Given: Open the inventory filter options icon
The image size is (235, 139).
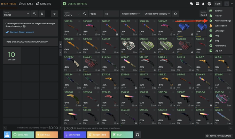Looking at the screenshot, I should 55,14.
